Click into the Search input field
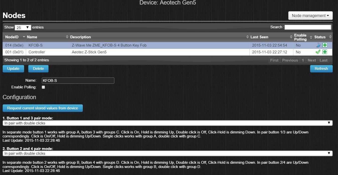Viewport: 338px width, 175px height. pos(308,27)
